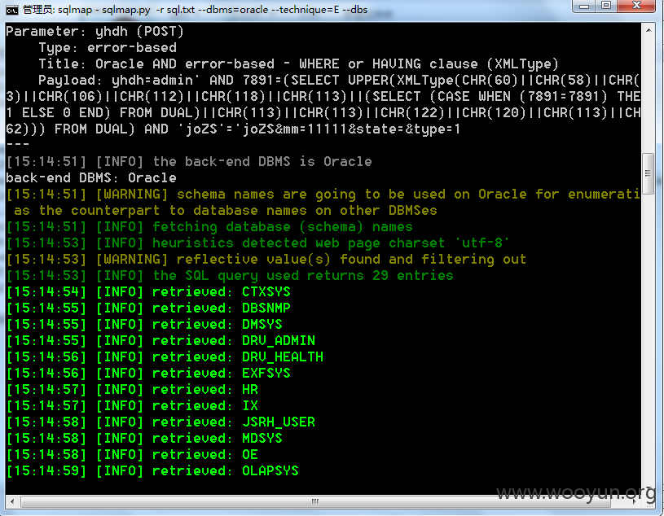Minimize the sqlmap console window
Viewport: 664px width, 516px height.
[x=584, y=6]
